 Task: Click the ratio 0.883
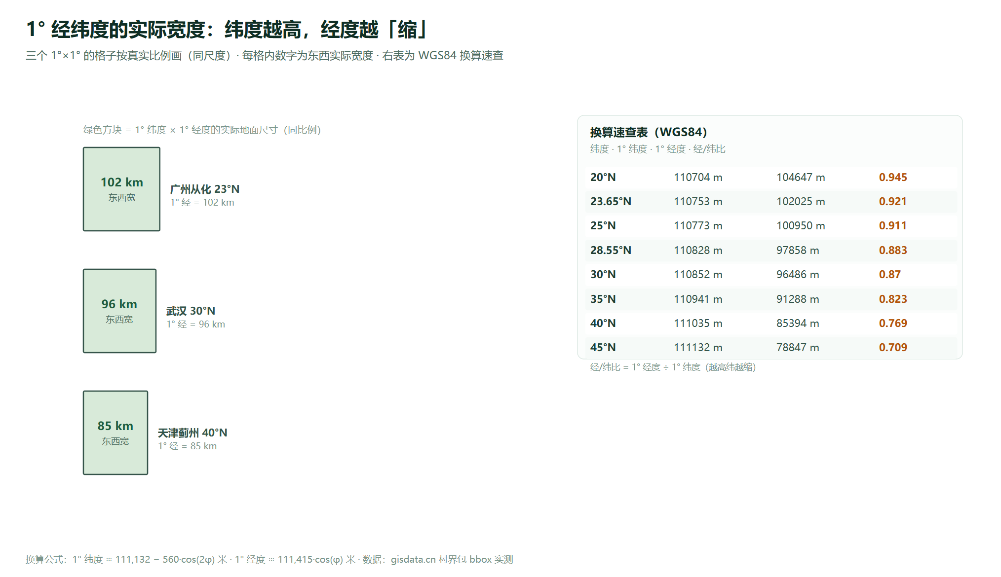click(893, 251)
